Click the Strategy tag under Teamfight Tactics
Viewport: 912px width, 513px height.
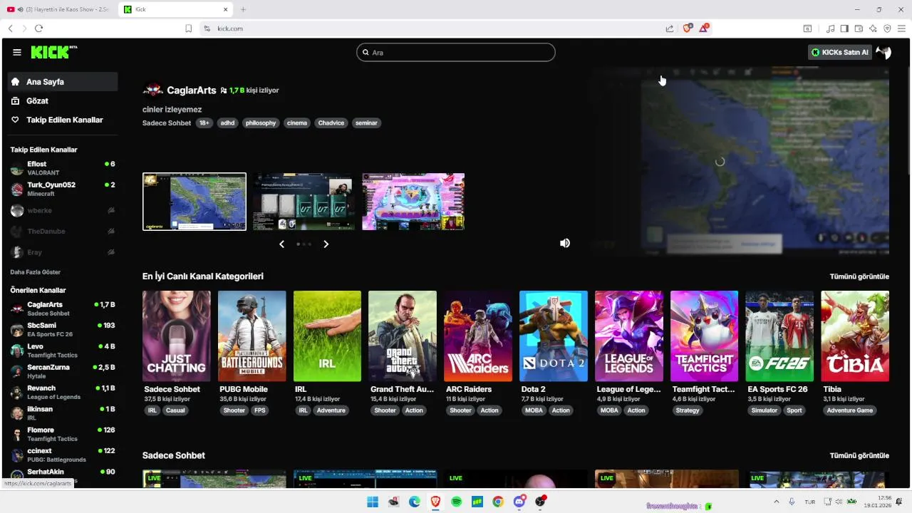point(688,410)
